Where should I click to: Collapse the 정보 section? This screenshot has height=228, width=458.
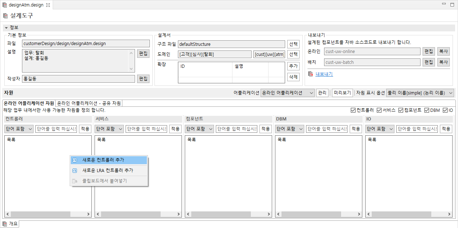[x=6, y=27]
